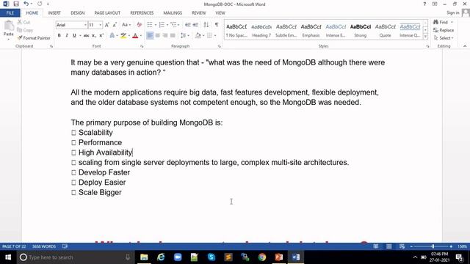
Task: Toggle Center alignment
Action: [157, 36]
